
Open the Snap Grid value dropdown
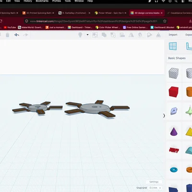pyautogui.click(x=155, y=188)
